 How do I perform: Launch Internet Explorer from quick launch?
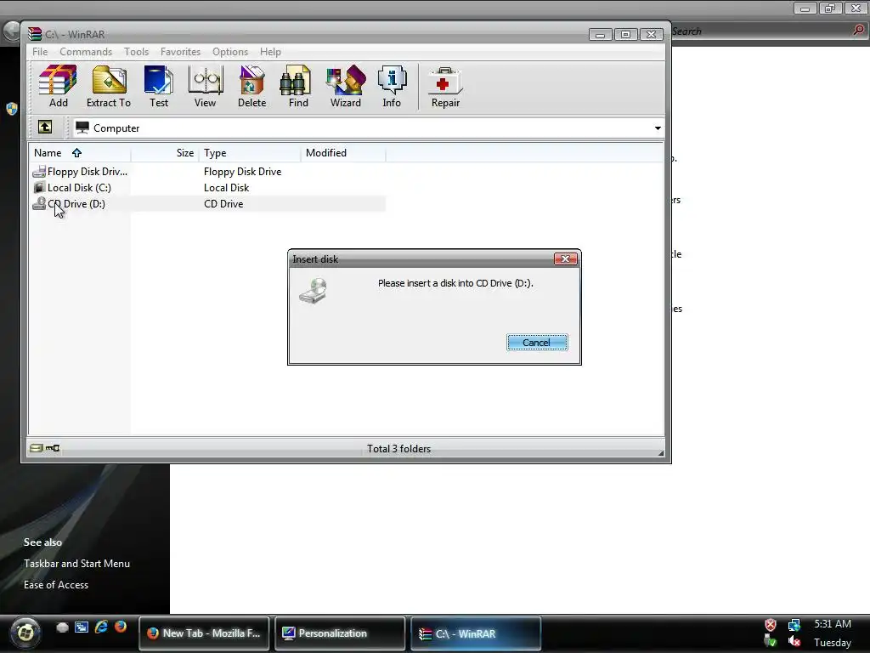click(101, 627)
